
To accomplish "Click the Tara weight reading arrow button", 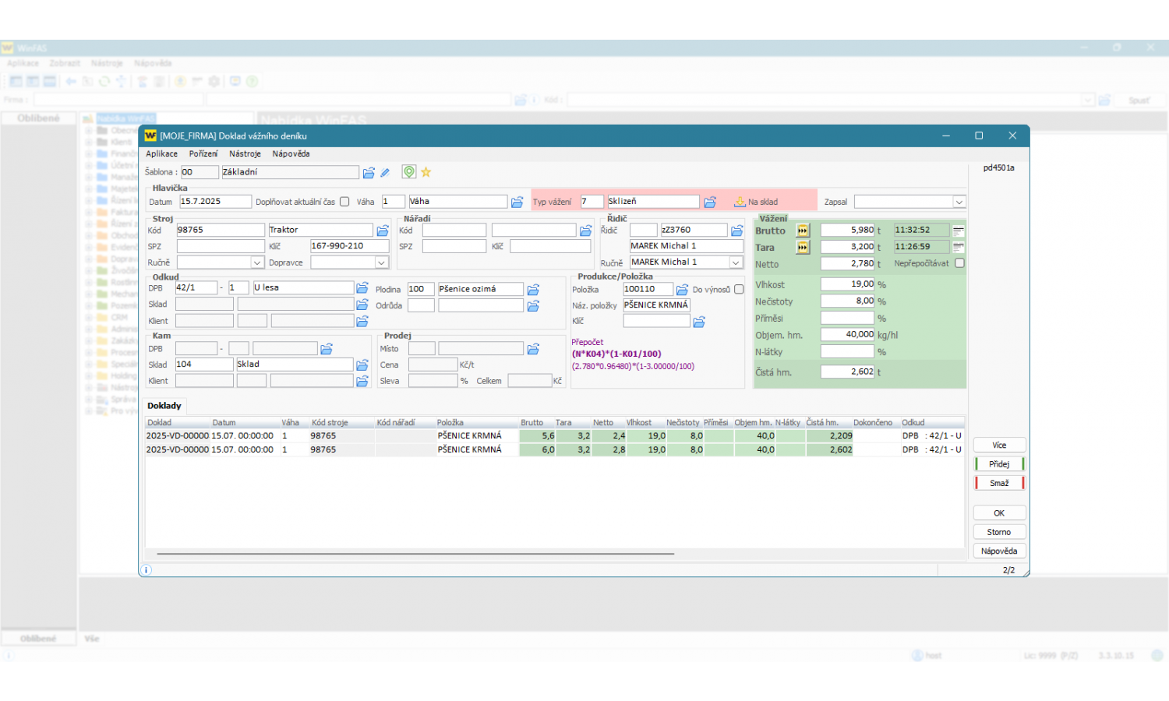I will (x=803, y=247).
